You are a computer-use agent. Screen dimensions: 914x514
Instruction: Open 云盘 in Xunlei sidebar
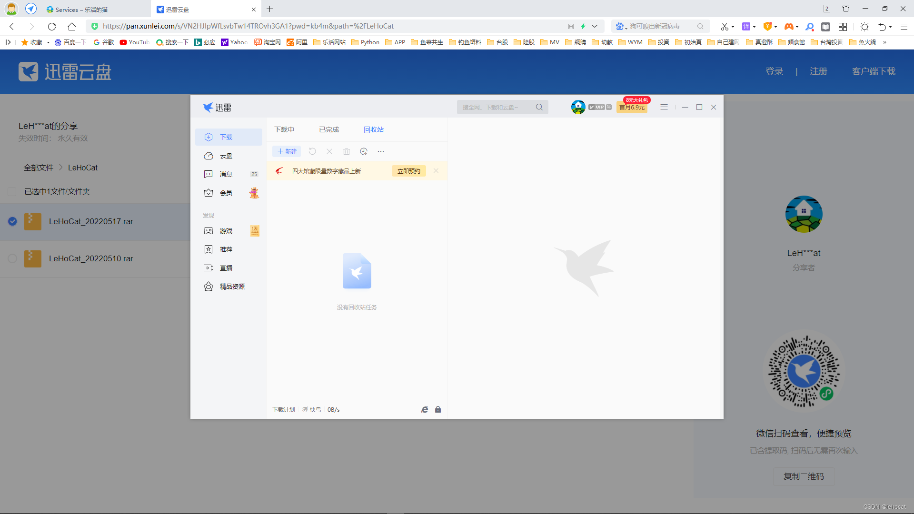point(226,156)
